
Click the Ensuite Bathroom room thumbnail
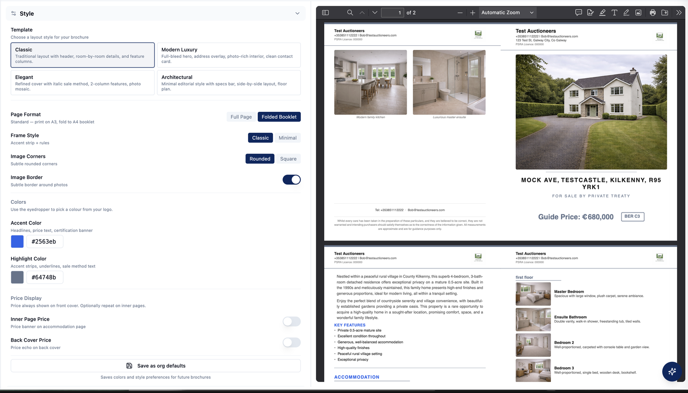533,319
